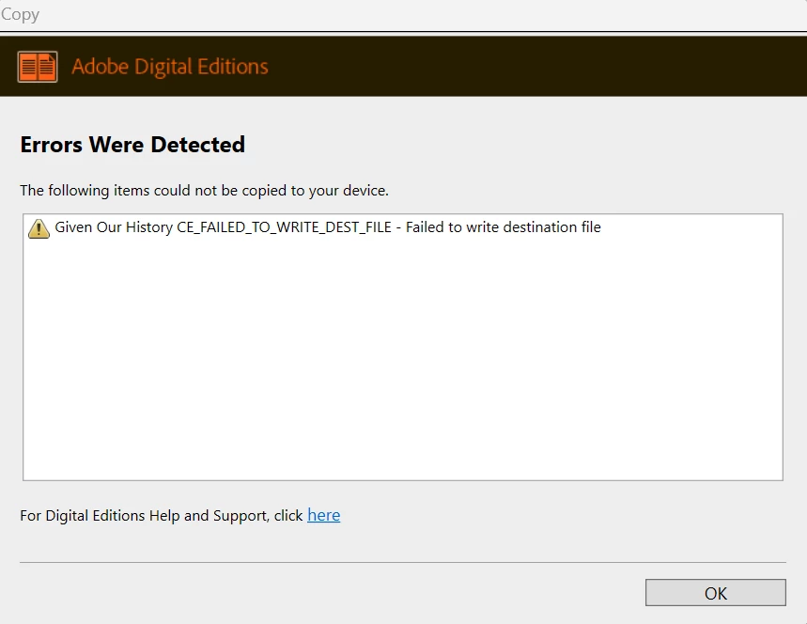Click the 'Adobe Digital Editions' title text
Image resolution: width=807 pixels, height=624 pixels.
(170, 67)
